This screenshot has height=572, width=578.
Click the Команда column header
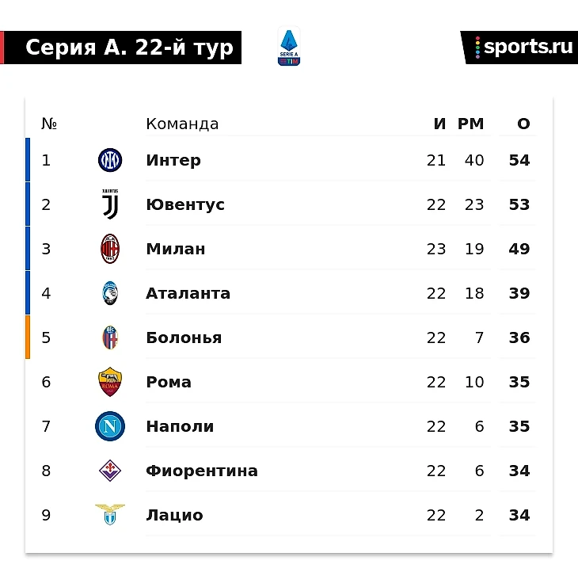click(182, 124)
